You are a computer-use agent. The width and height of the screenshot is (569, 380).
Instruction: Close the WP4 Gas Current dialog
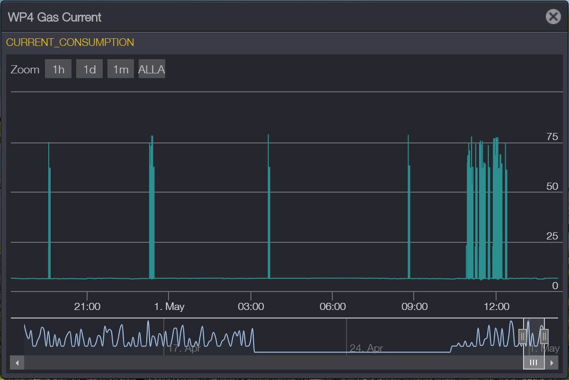(x=553, y=17)
